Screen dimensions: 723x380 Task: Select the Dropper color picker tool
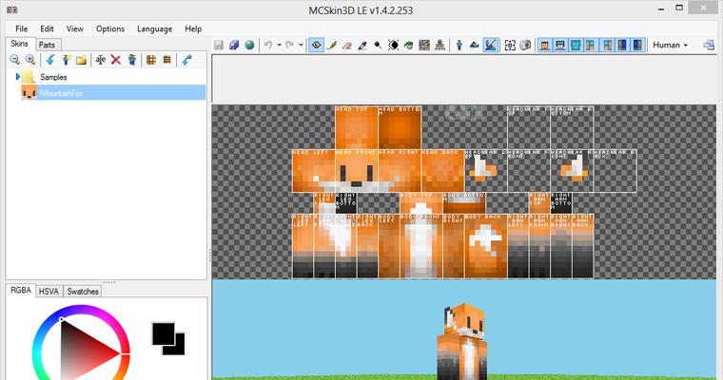(x=362, y=46)
